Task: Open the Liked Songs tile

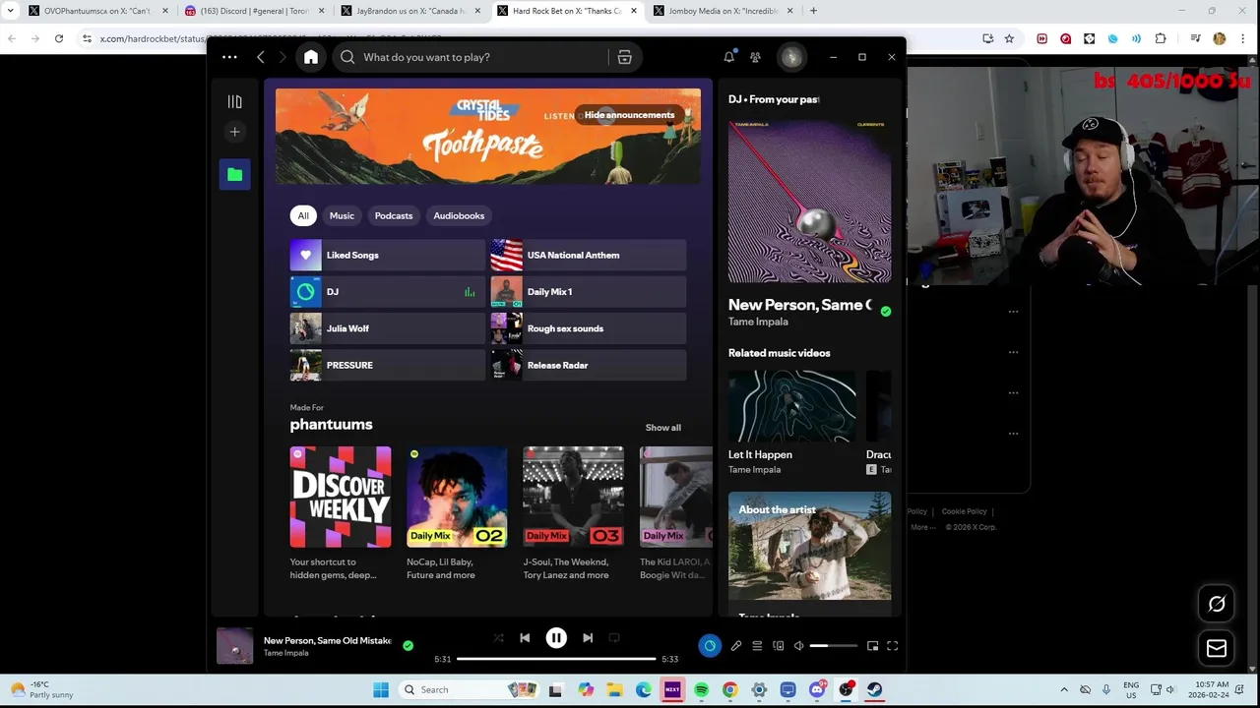Action: click(x=388, y=255)
